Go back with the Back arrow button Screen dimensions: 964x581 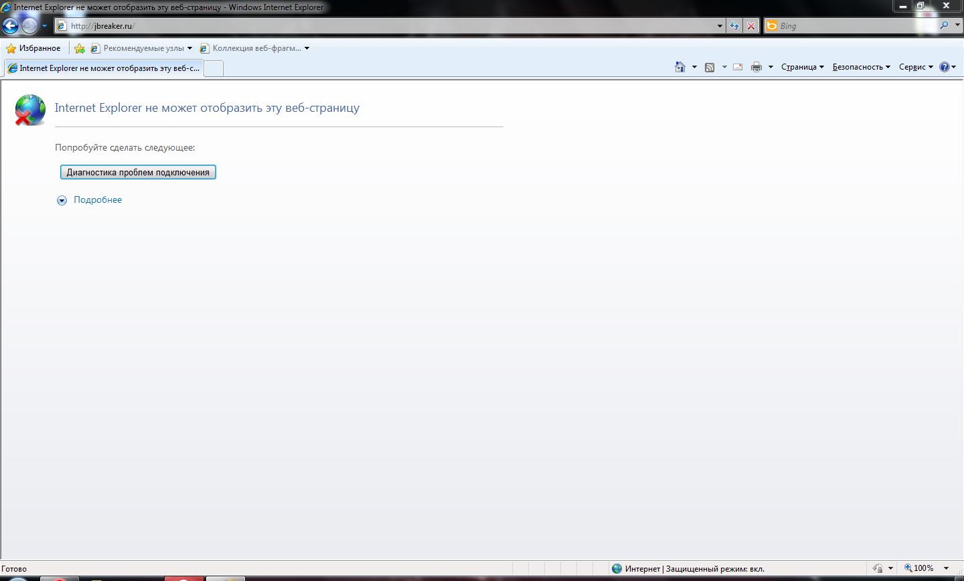click(10, 26)
